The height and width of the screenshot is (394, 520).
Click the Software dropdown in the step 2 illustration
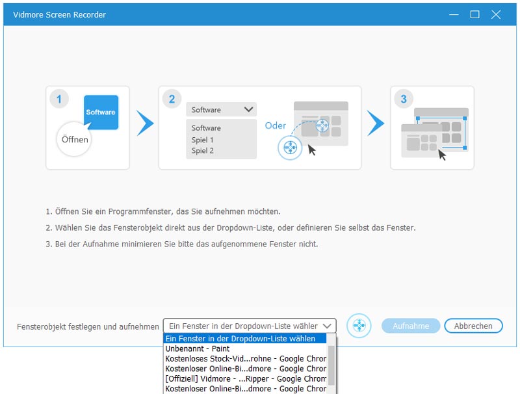(x=221, y=110)
